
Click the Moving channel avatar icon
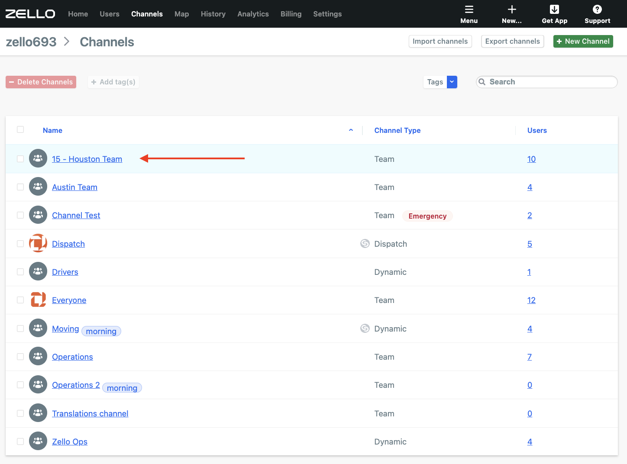pyautogui.click(x=38, y=328)
